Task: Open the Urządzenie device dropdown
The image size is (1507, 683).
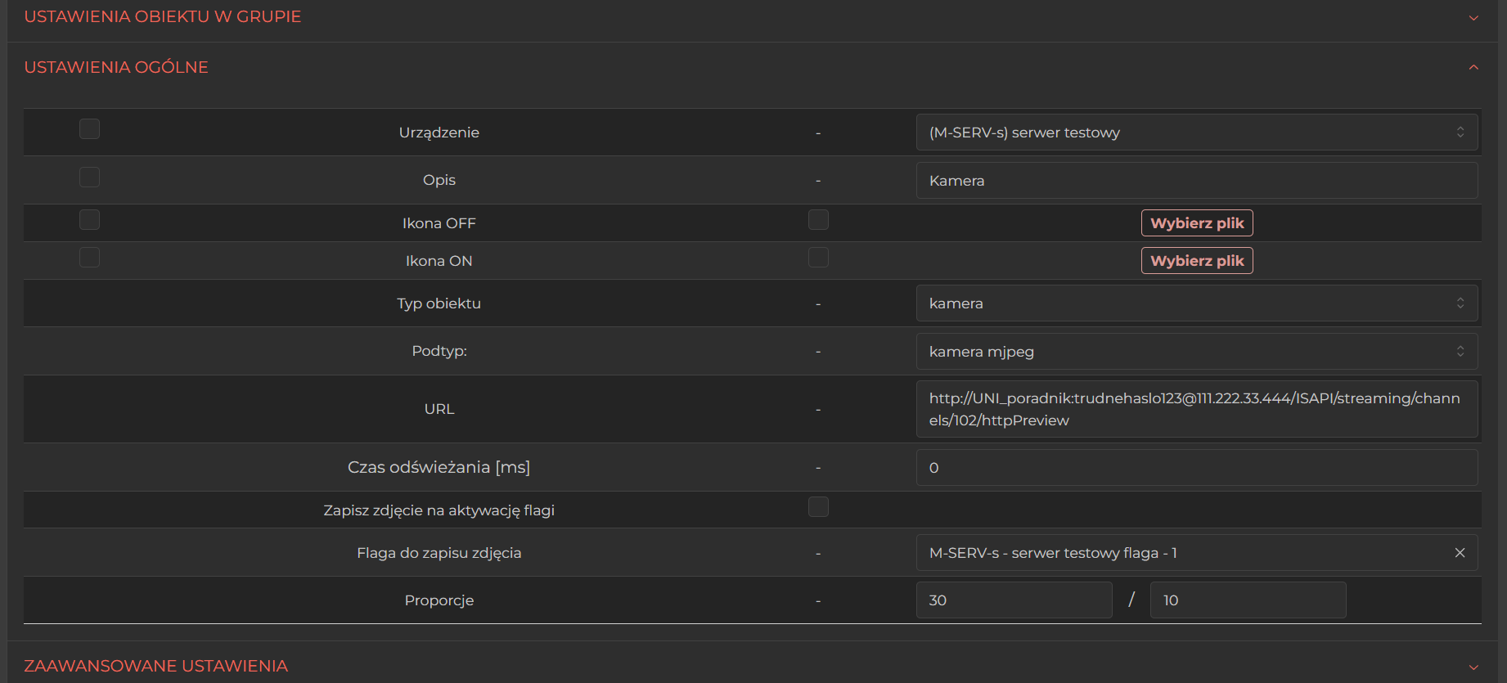Action: coord(1197,133)
